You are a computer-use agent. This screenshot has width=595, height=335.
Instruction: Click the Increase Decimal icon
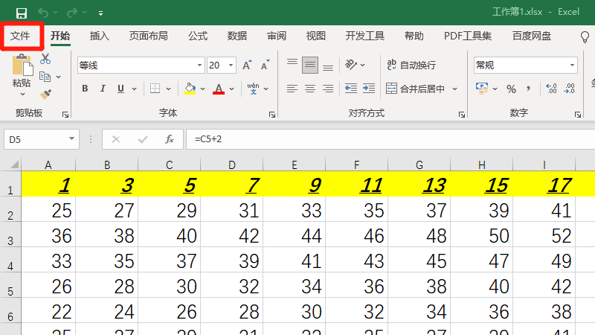pos(551,89)
